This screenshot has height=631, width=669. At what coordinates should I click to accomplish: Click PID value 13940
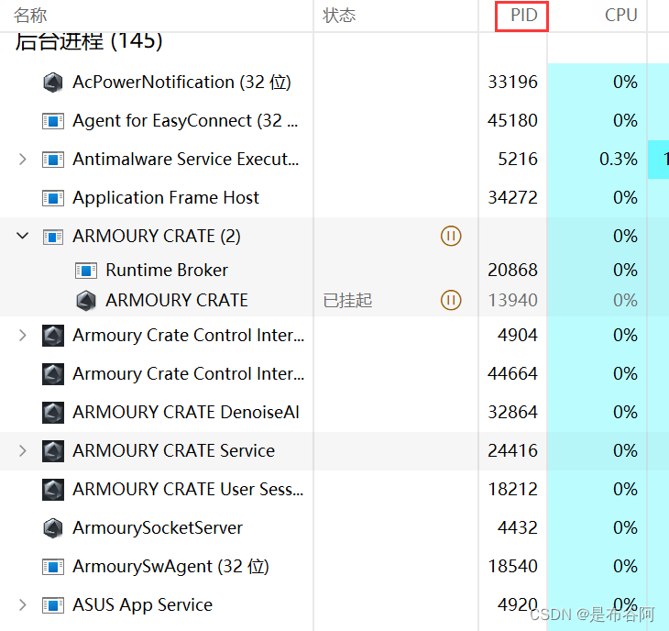512,301
